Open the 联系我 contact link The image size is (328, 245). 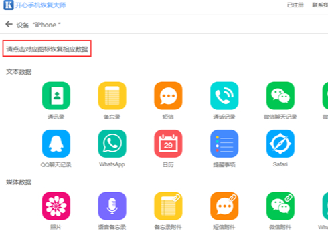[320, 5]
